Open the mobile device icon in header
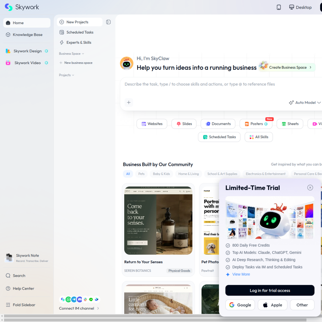This screenshot has height=322, width=322. [279, 8]
